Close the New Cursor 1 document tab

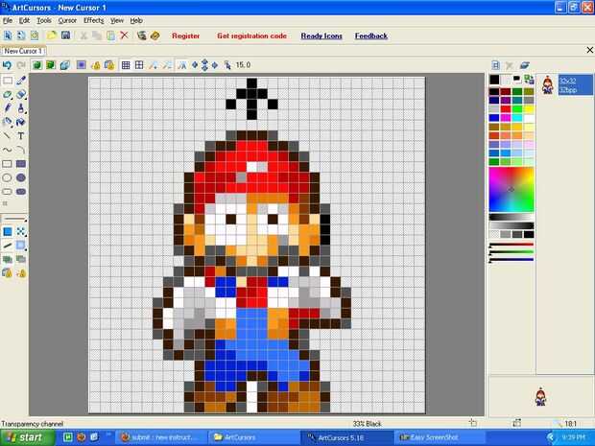[589, 50]
